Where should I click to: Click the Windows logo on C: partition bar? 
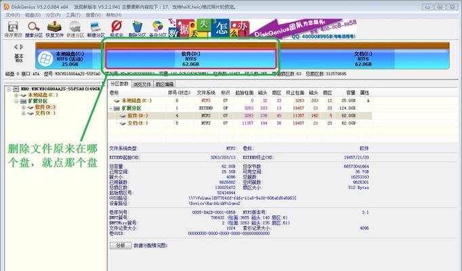pos(45,59)
